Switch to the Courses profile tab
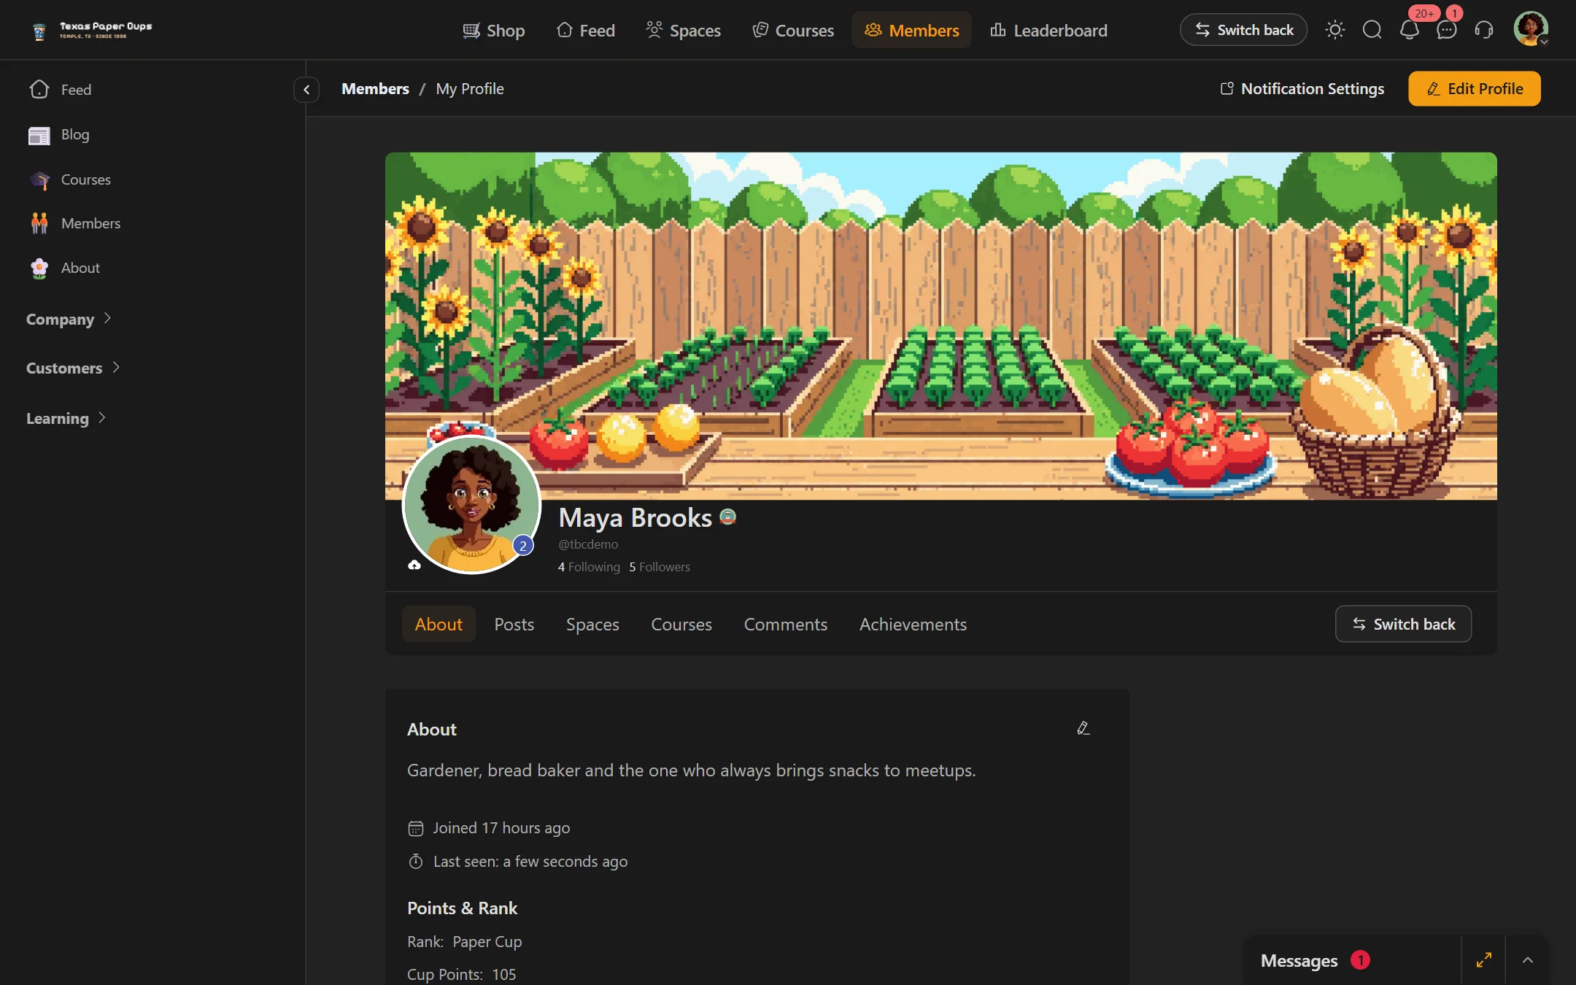Viewport: 1576px width, 985px height. pyautogui.click(x=681, y=625)
